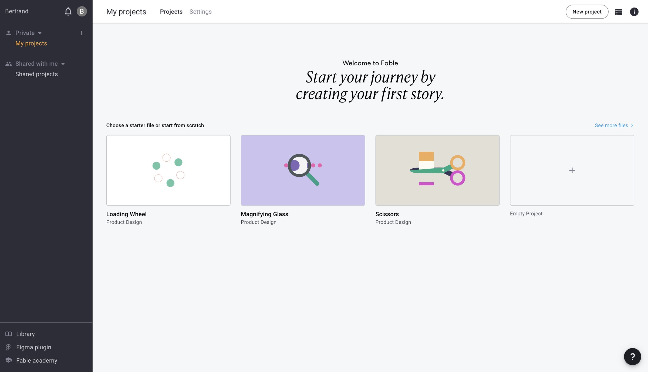Click the Loading Wheel title text
Viewport: 648px width, 372px height.
(x=126, y=214)
